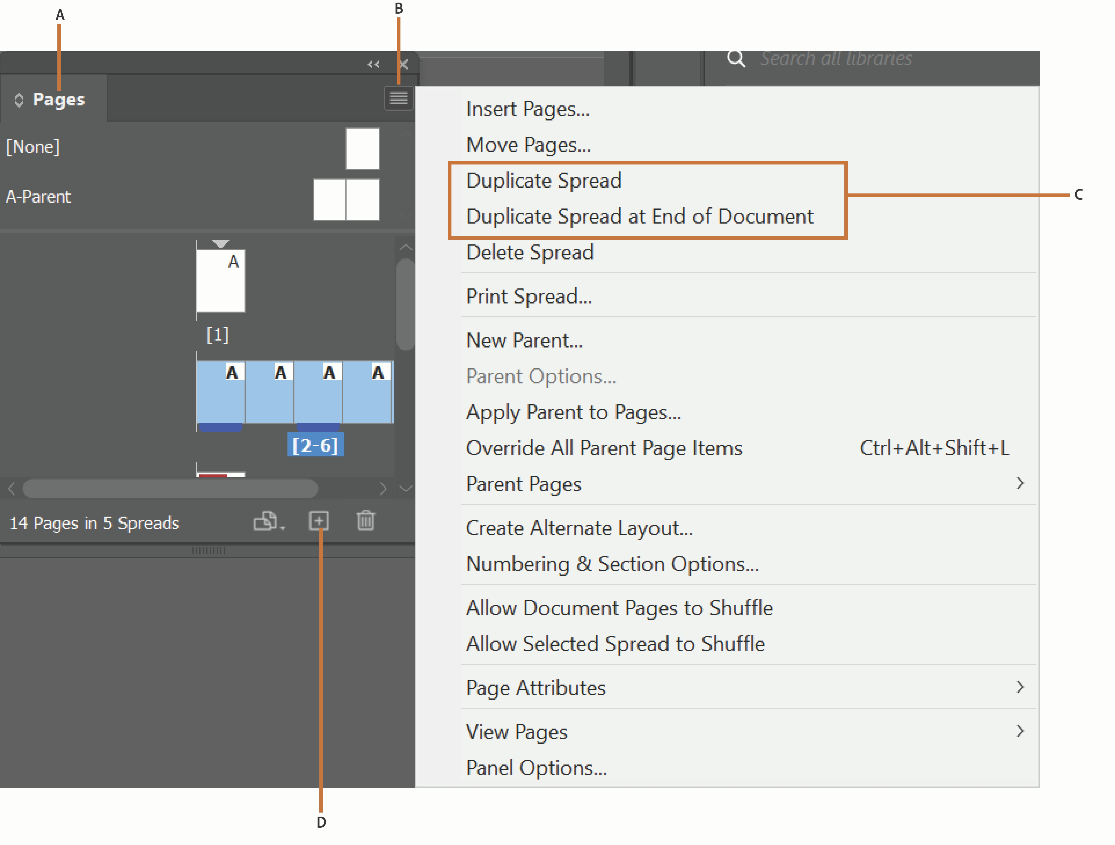The height and width of the screenshot is (845, 1115).
Task: Close the Pages panel
Action: (404, 65)
